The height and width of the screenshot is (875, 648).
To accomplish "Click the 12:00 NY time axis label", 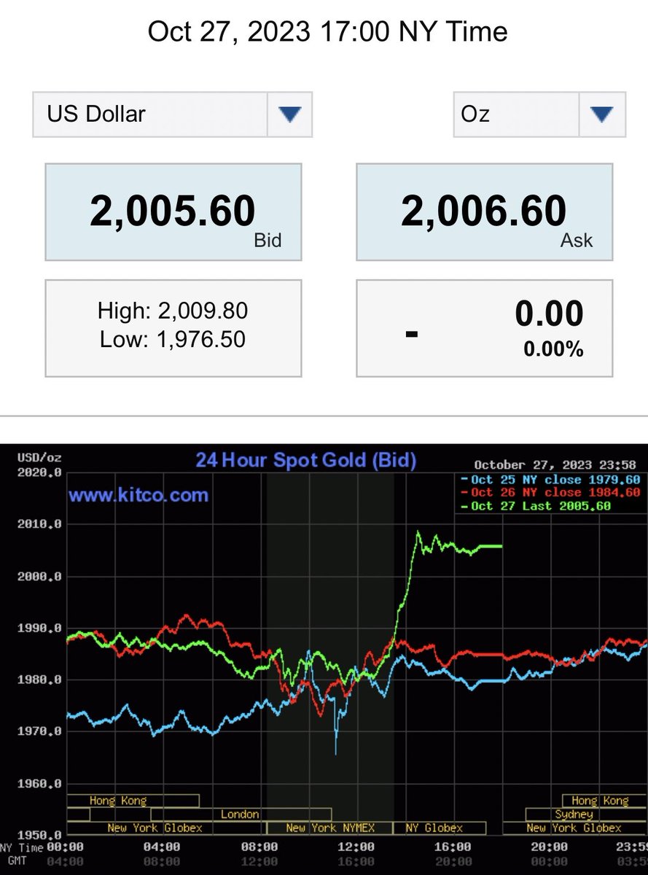I will pos(356,847).
